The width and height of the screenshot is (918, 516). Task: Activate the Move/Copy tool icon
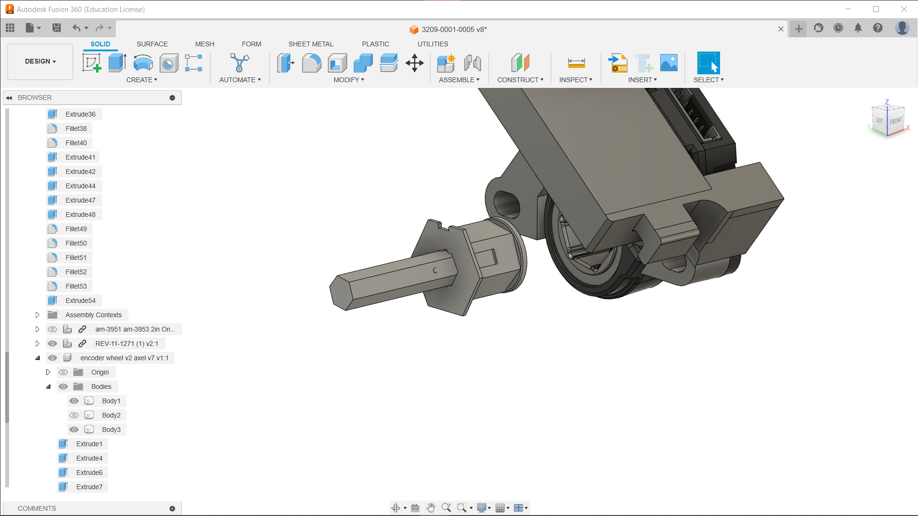point(415,63)
